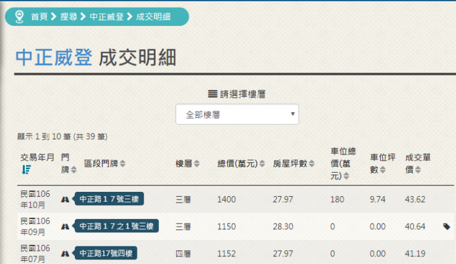
Task: Click parking area value 9.74
Action: (377, 199)
